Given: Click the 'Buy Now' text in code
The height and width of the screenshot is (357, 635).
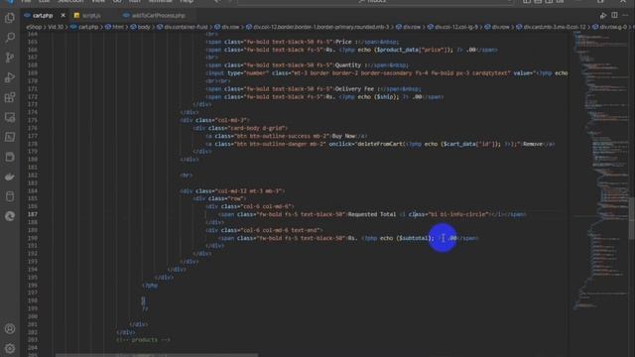Looking at the screenshot, I should [343, 136].
